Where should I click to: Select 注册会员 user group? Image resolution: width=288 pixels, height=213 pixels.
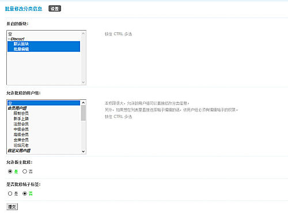(x=44, y=124)
